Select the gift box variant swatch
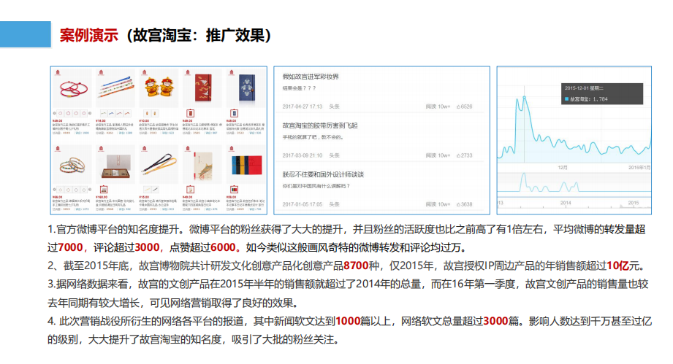This screenshot has height=364, width=673. coord(104,189)
